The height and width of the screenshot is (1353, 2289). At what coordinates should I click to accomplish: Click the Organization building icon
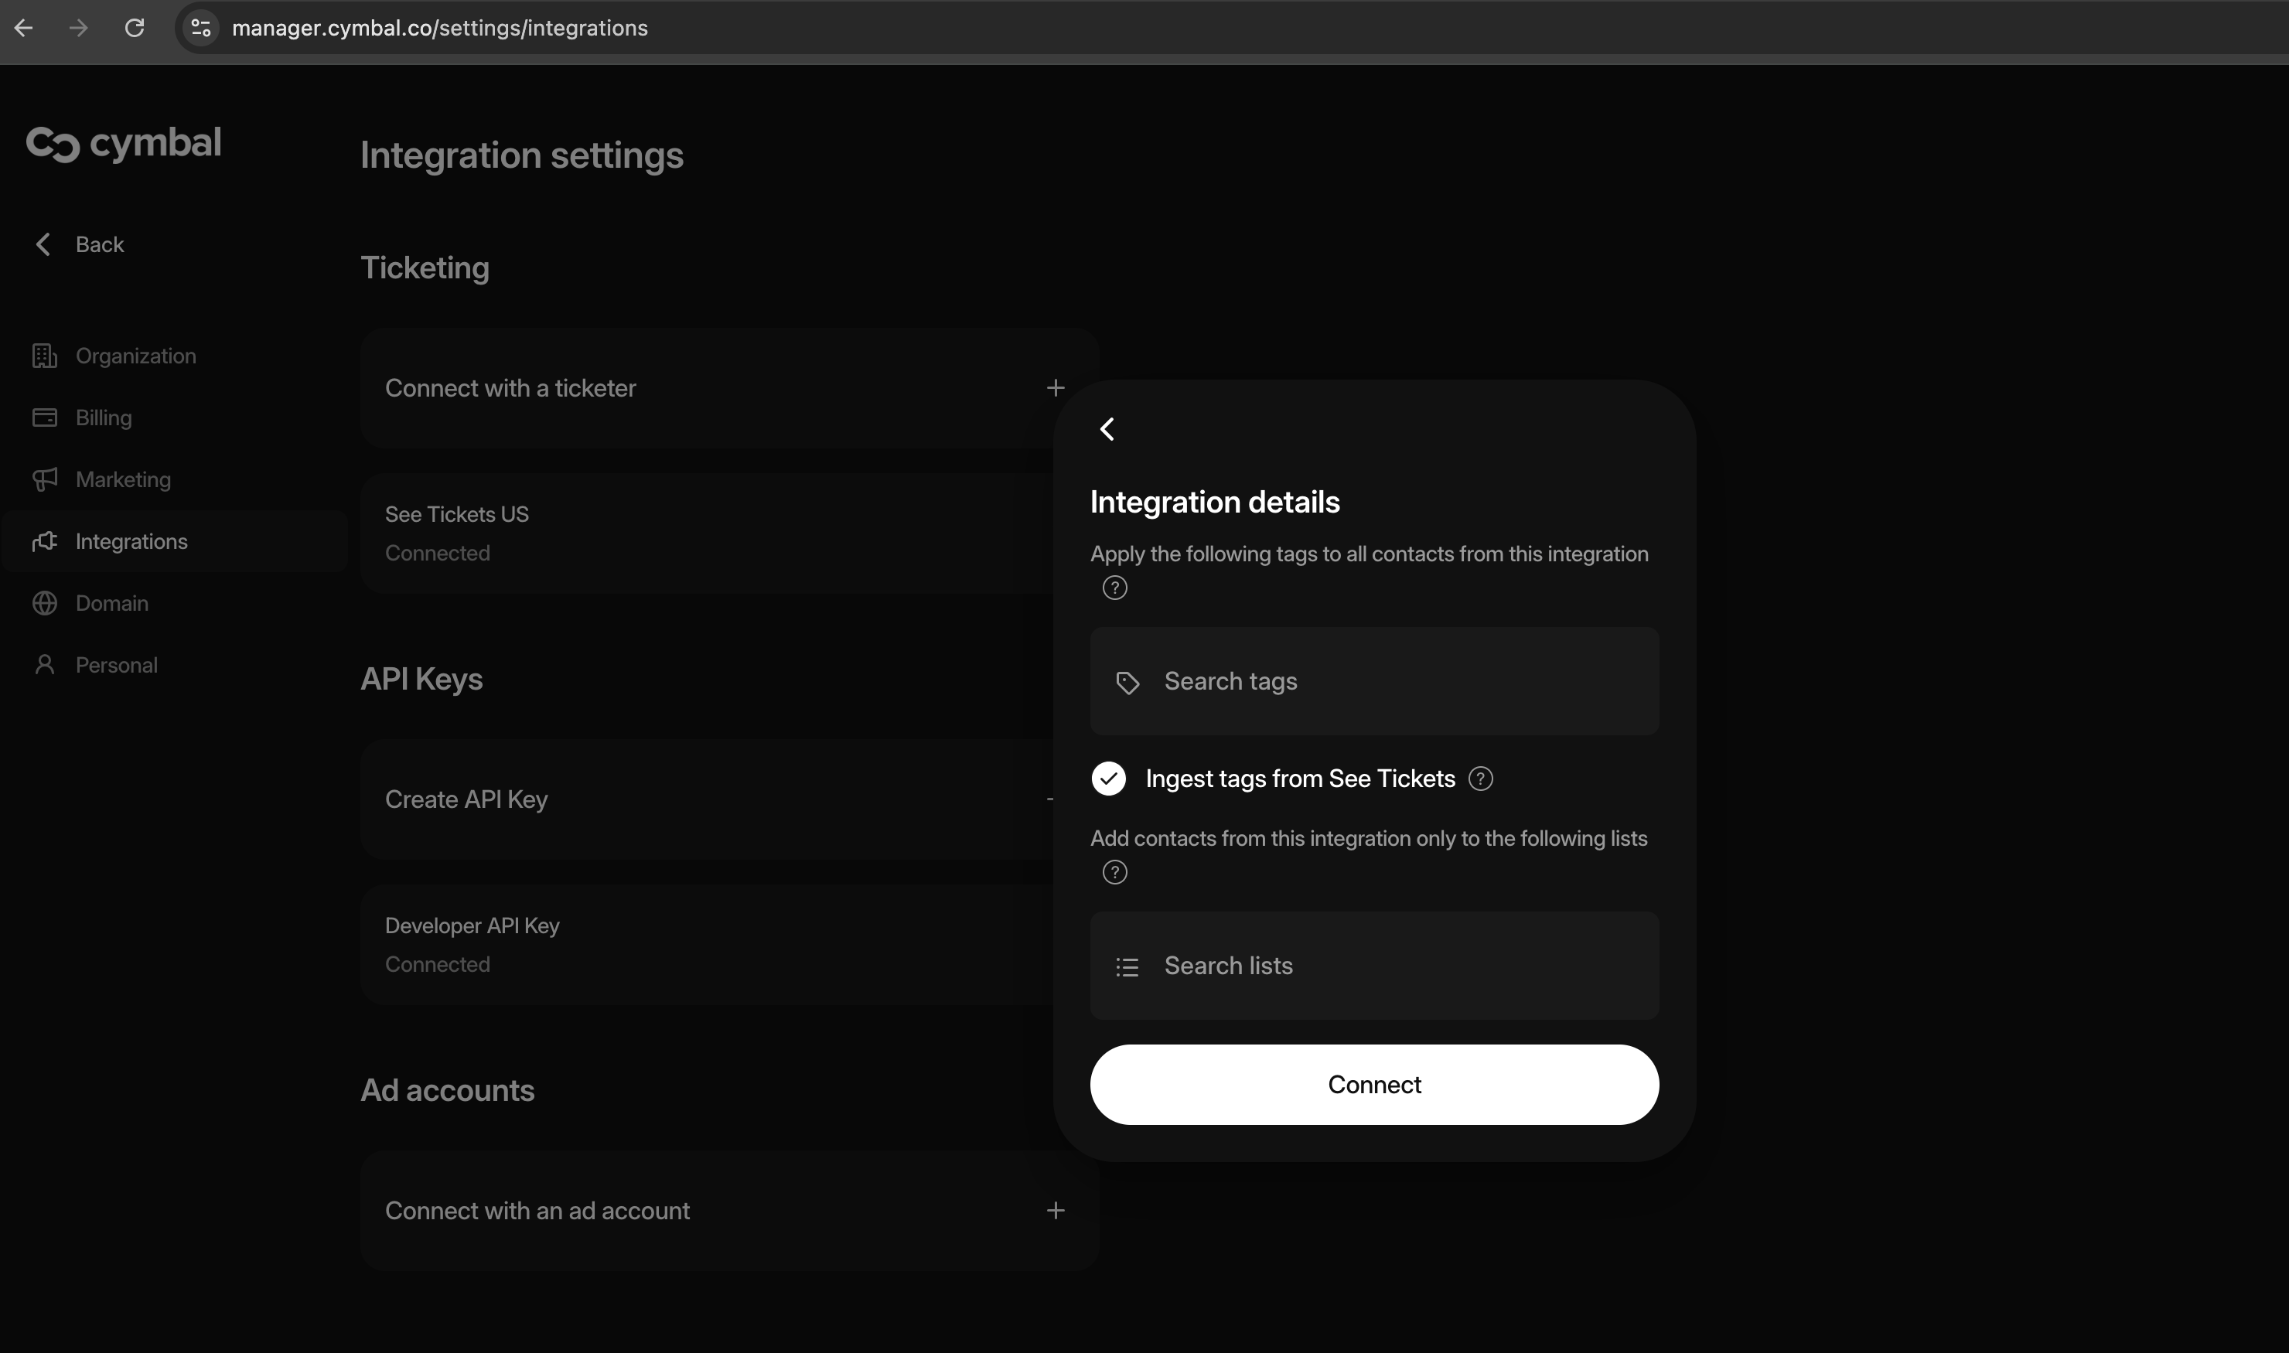(x=45, y=356)
